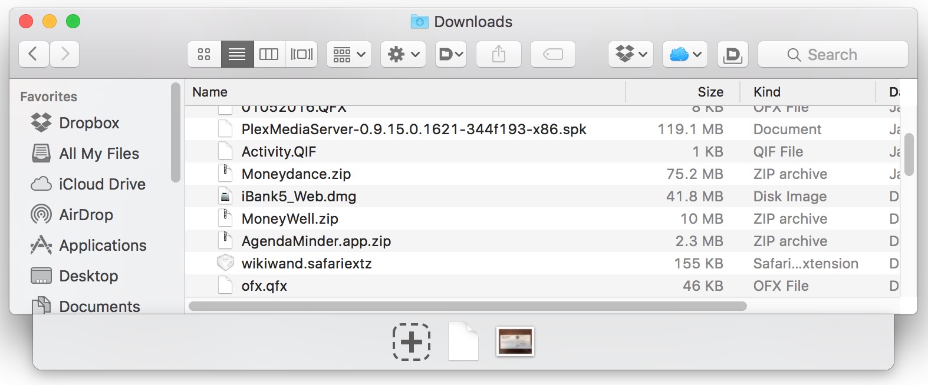The width and height of the screenshot is (928, 385).
Task: Click the MoneyWell.zip archive icon
Action: [225, 218]
